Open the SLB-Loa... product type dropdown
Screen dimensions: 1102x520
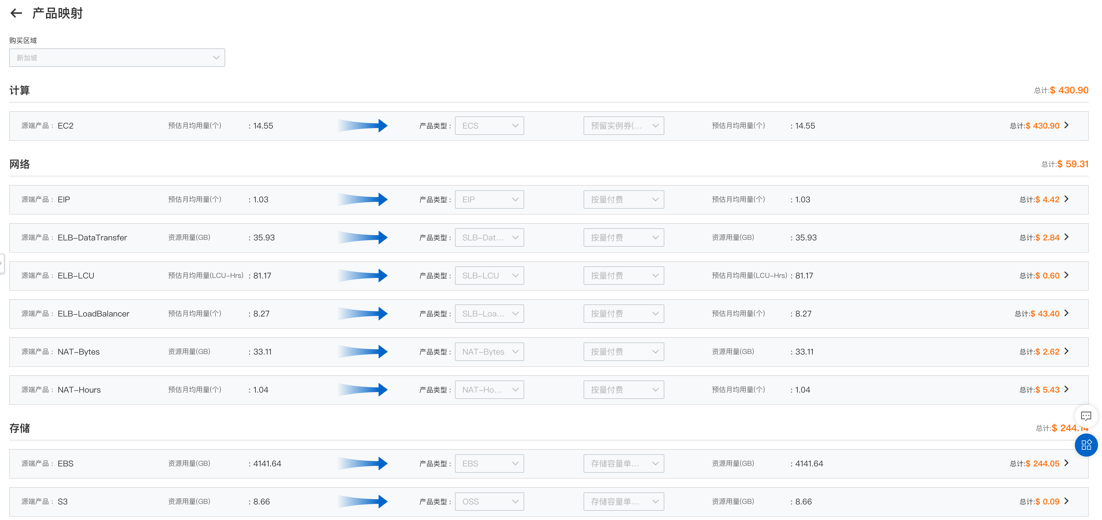pyautogui.click(x=489, y=314)
